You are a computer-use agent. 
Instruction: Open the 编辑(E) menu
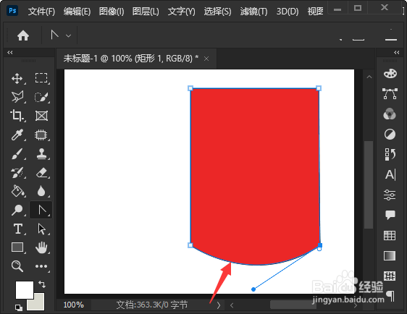(77, 12)
